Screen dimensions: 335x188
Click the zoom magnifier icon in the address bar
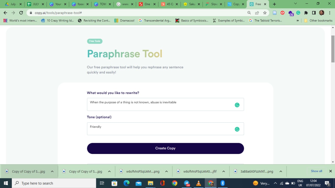pos(249,13)
